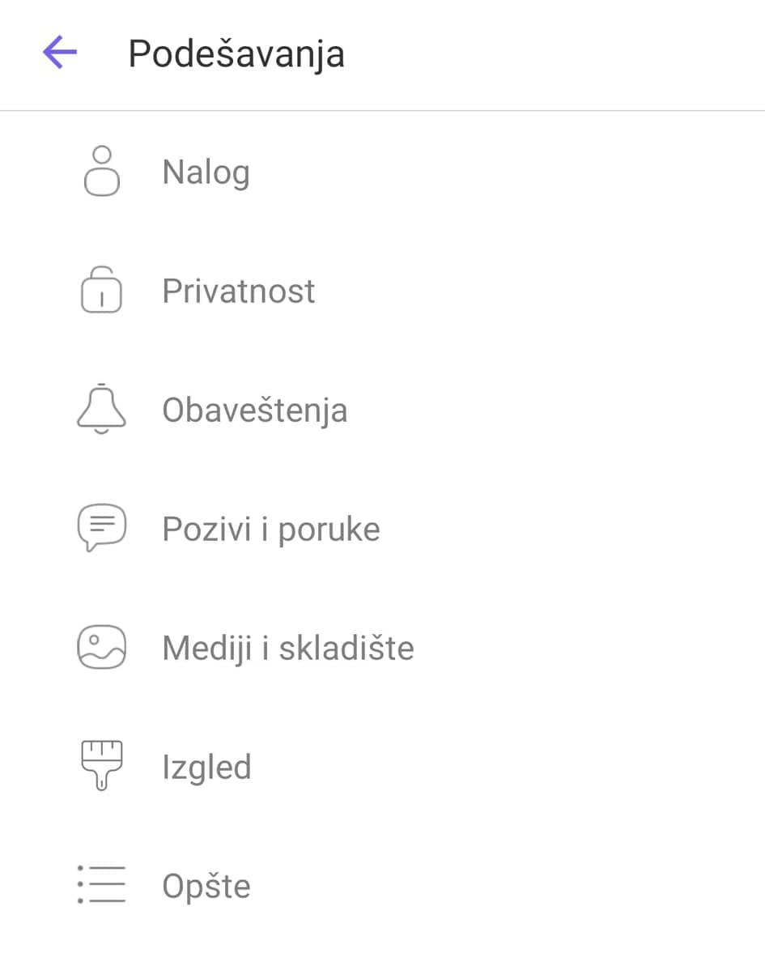Go to Pozivi i poruke text
The image size is (765, 953).
(270, 530)
